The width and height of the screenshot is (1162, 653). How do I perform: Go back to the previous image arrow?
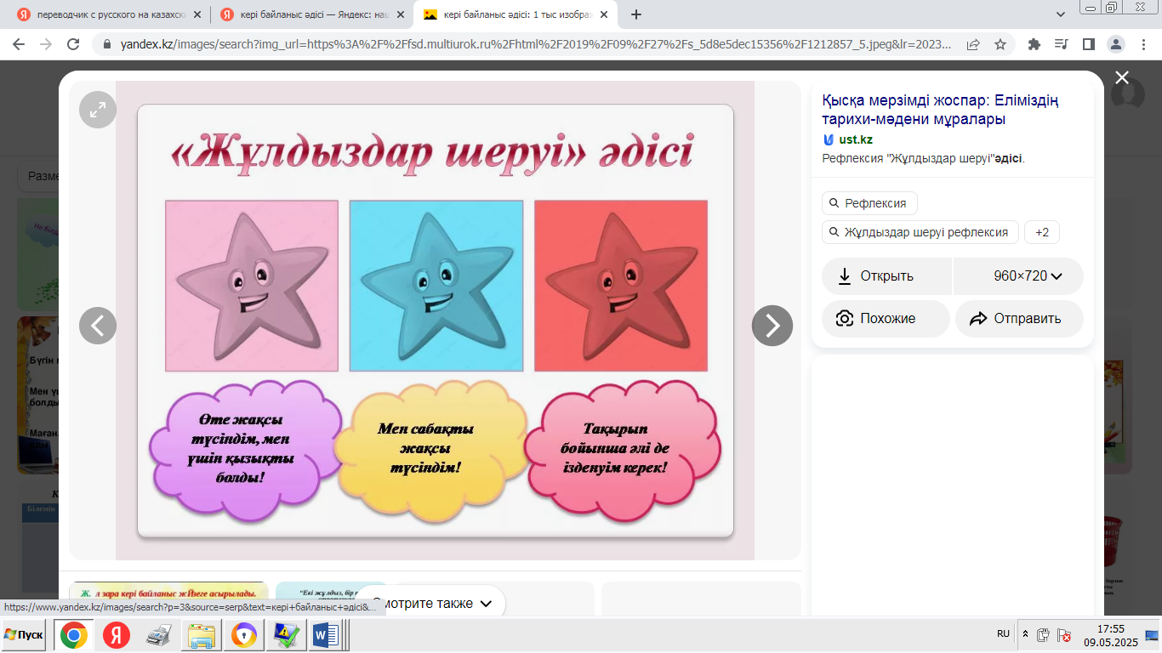[98, 325]
